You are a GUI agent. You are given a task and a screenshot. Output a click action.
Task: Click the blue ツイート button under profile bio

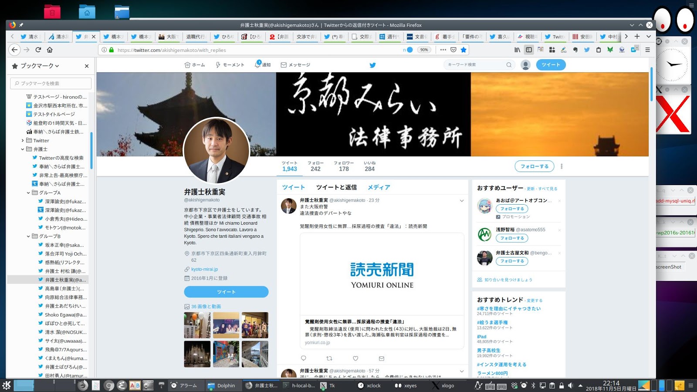226,292
